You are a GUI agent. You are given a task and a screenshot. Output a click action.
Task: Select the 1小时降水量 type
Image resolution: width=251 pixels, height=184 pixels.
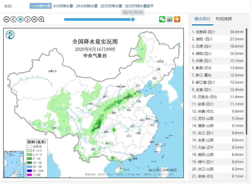(41, 6)
